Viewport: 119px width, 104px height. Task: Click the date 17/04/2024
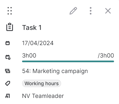38,43
